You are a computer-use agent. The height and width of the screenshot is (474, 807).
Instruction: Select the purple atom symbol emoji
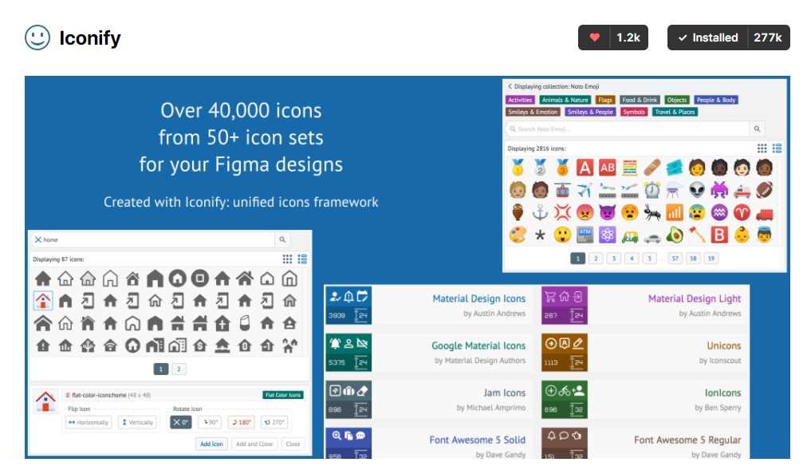608,235
